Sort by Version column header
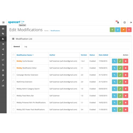 (84, 55)
